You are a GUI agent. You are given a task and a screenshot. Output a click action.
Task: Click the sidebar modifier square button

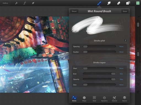click(138, 49)
